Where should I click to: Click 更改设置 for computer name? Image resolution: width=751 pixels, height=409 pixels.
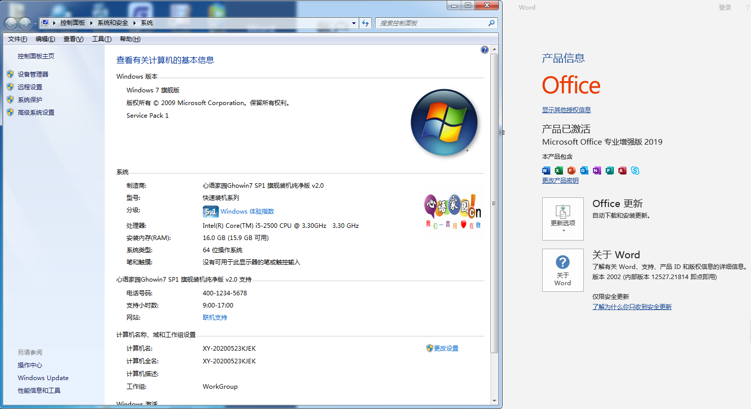446,348
